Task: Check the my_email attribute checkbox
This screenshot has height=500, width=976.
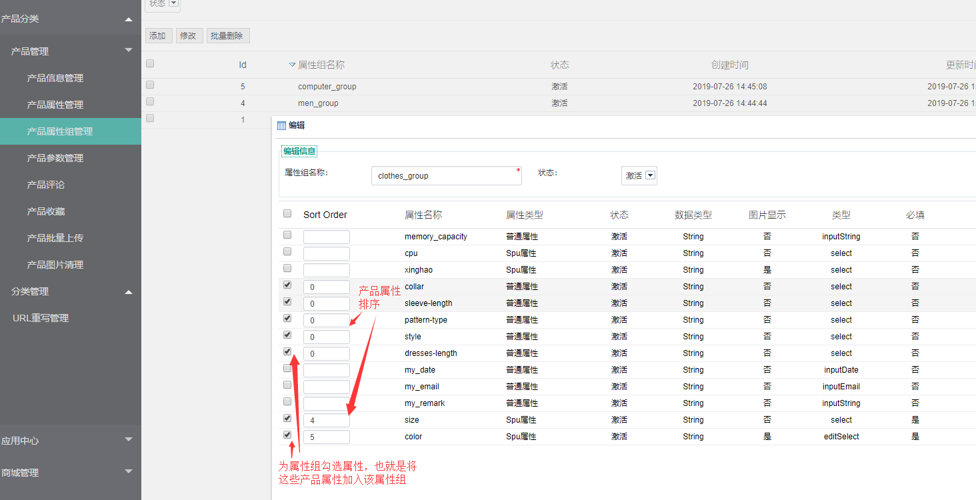Action: [287, 385]
